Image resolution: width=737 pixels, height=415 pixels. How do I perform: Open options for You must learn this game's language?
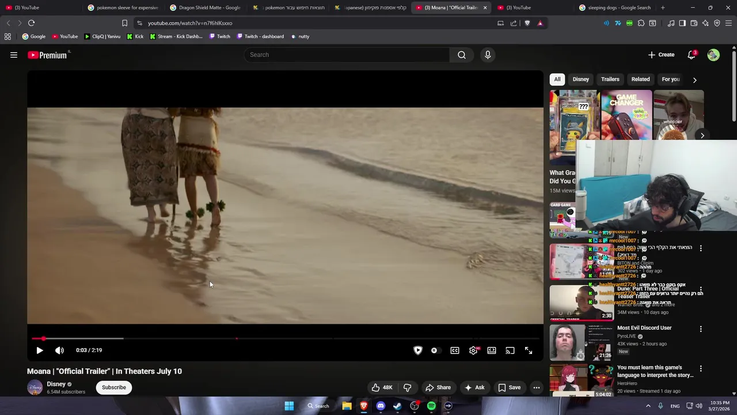pyautogui.click(x=701, y=368)
